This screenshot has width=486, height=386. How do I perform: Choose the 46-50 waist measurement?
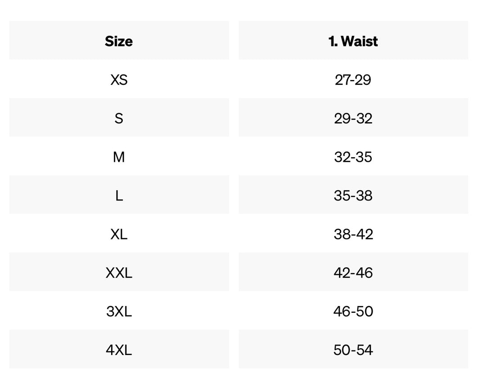[353, 311]
